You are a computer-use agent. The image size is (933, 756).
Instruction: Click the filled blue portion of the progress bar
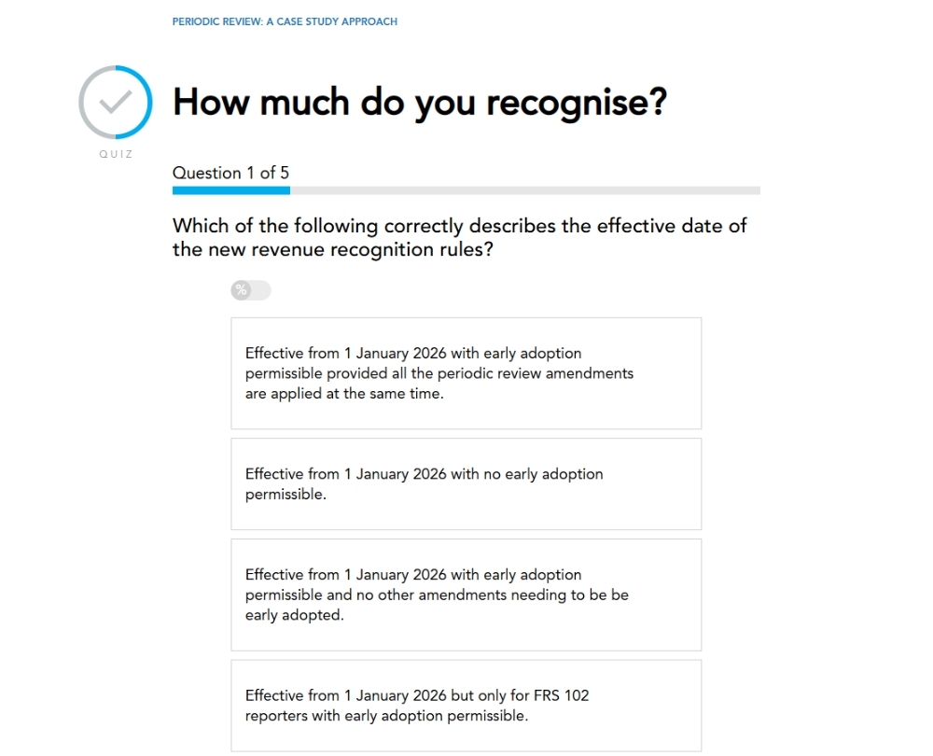(230, 190)
